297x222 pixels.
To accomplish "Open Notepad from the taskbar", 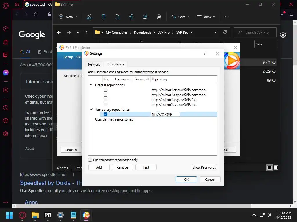I will (x=73, y=215).
